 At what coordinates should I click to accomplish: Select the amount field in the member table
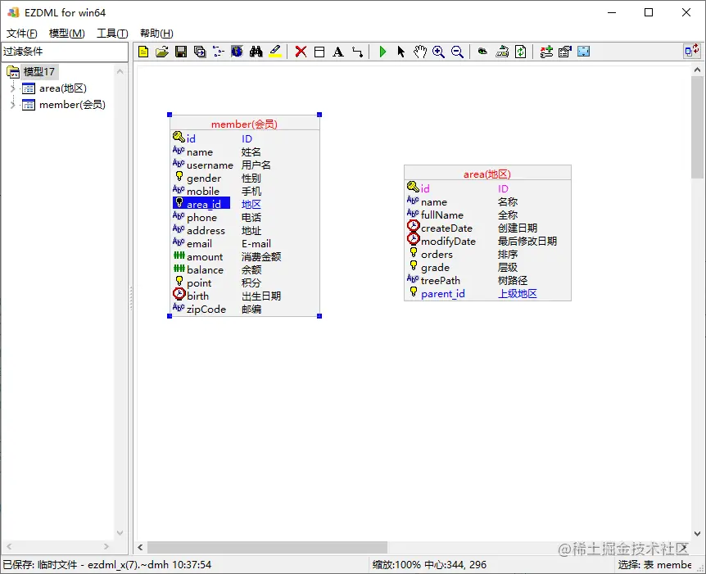pos(205,256)
